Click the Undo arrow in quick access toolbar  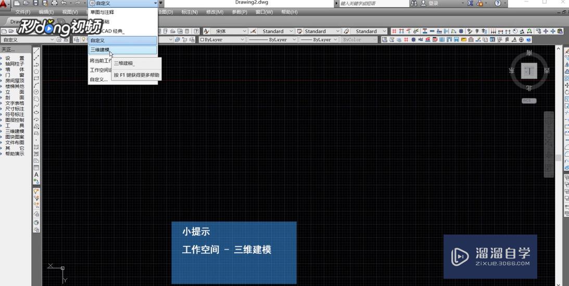(64, 3)
